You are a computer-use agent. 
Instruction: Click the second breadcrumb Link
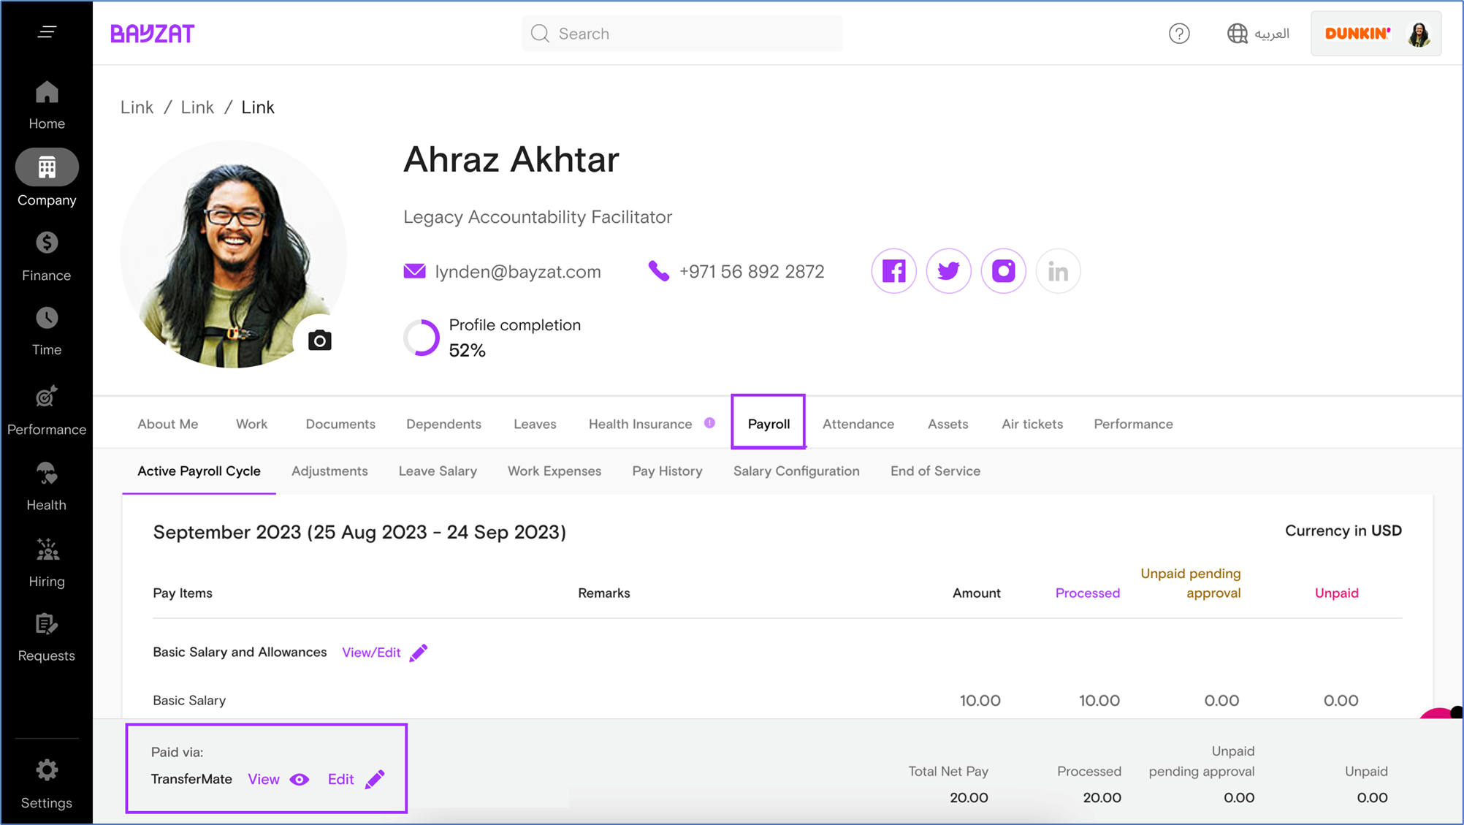coord(197,107)
